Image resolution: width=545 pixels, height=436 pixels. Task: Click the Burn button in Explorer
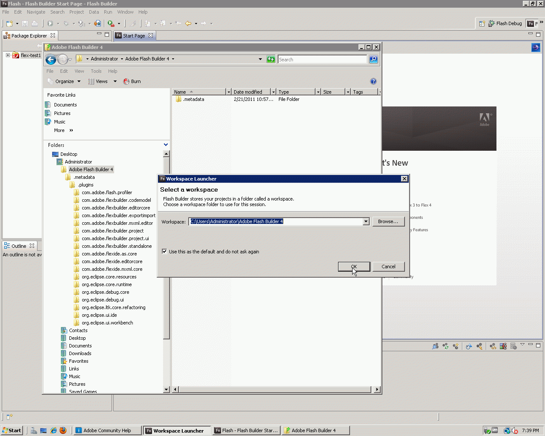132,81
